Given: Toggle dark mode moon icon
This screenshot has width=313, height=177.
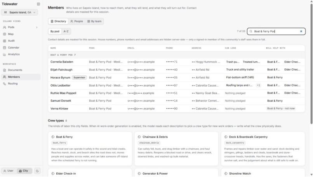Looking at the screenshot, I should pos(37,171).
